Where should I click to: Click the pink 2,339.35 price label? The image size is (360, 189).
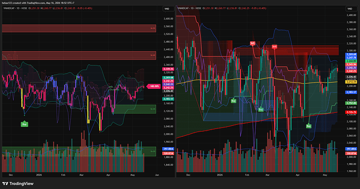pos(169,69)
